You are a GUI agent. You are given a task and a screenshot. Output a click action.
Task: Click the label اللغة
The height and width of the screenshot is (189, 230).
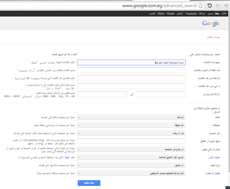218,117
